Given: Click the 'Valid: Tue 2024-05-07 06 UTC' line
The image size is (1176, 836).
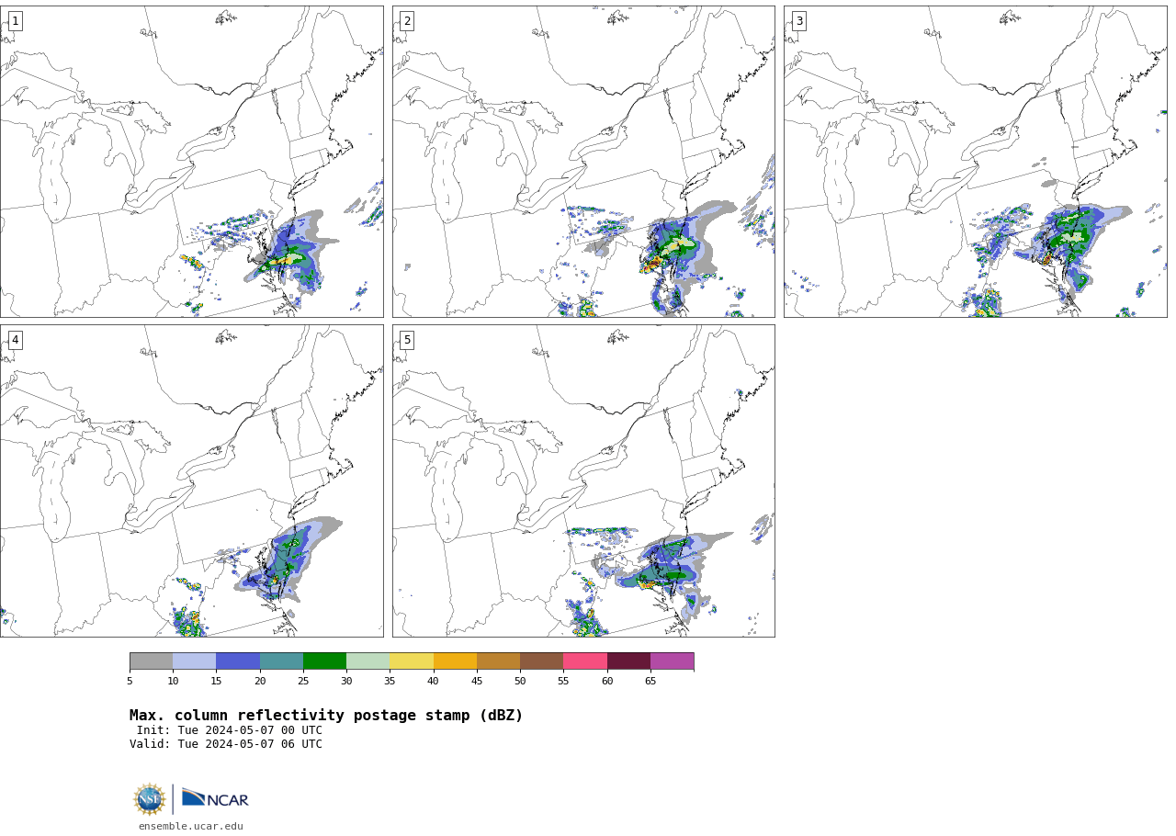Looking at the screenshot, I should (x=226, y=744).
